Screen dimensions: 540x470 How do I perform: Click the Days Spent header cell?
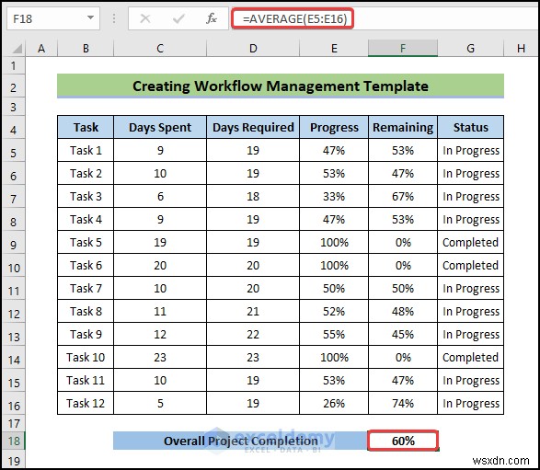tap(160, 128)
